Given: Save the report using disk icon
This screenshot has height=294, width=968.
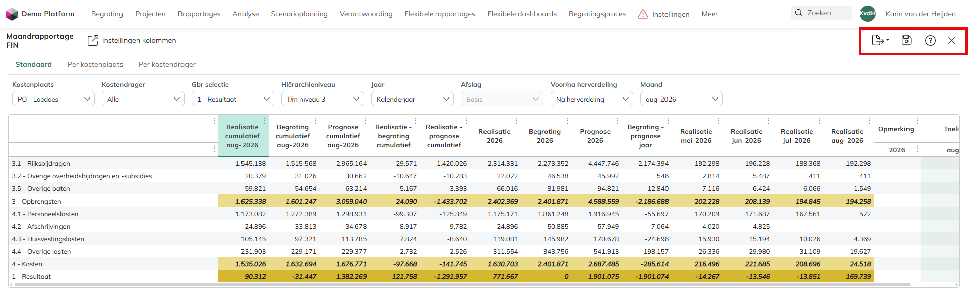Looking at the screenshot, I should [x=906, y=40].
